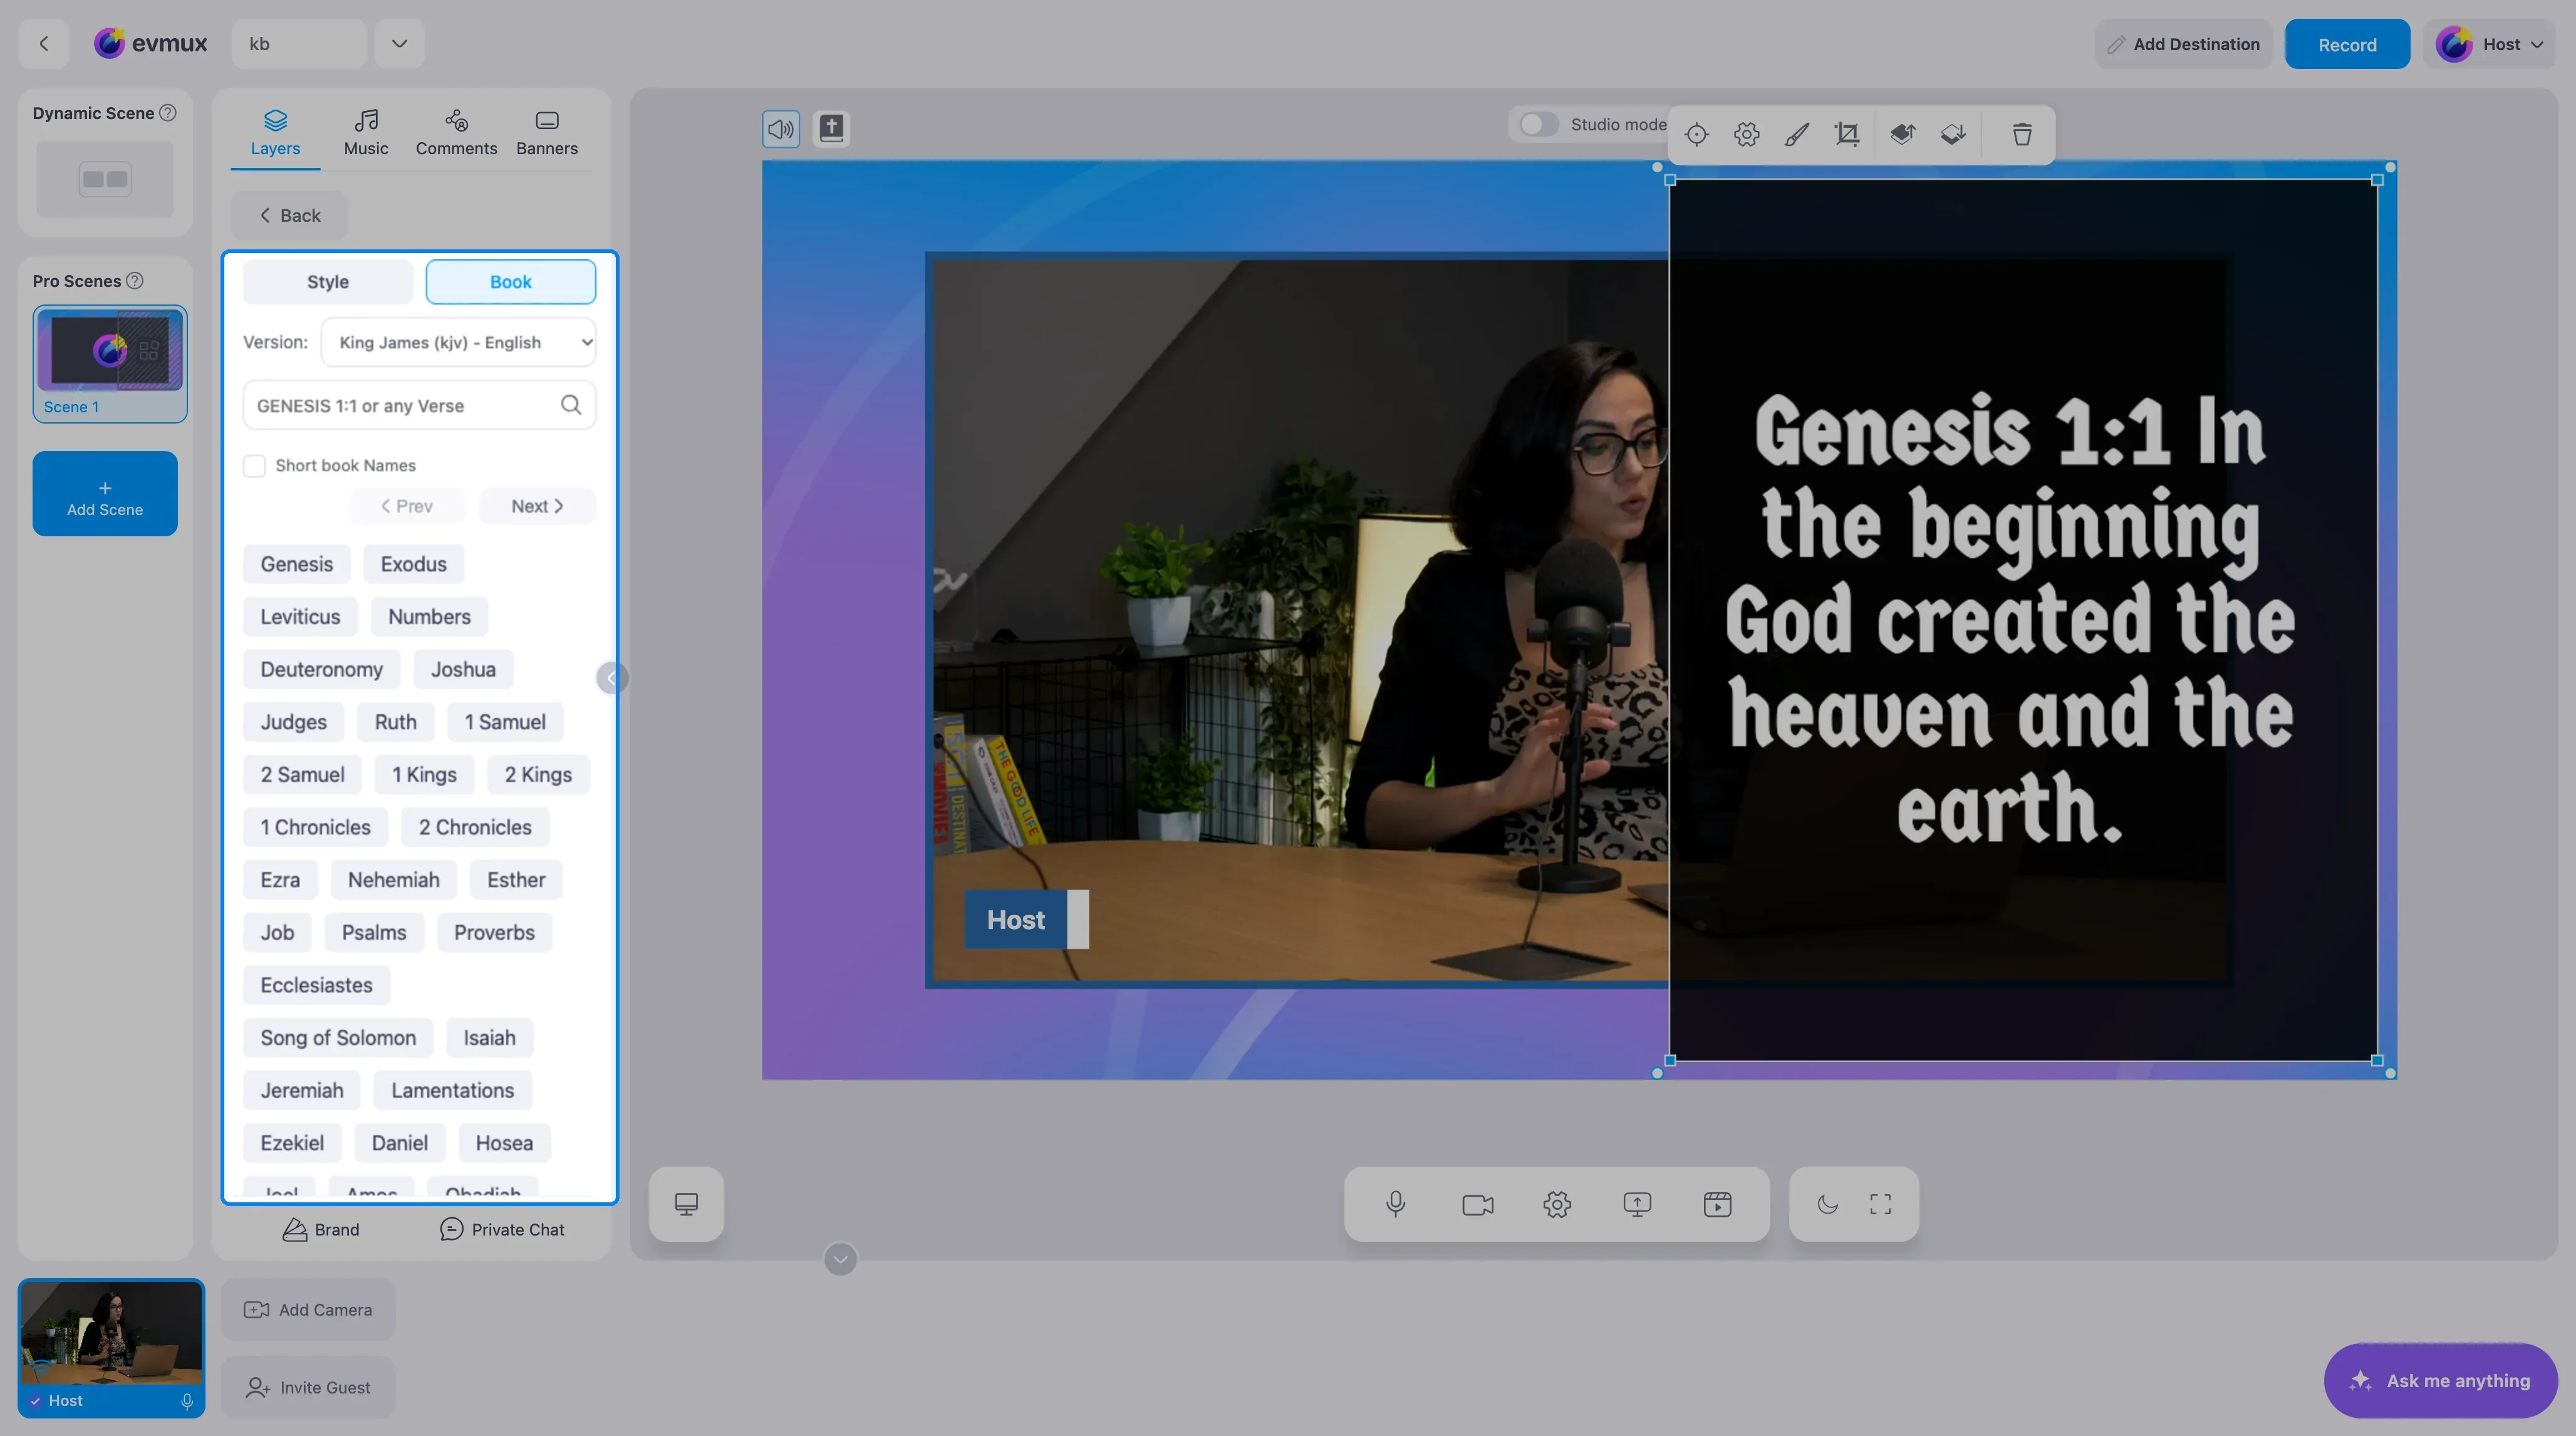Select the Psalms book chip
This screenshot has height=1436, width=2576.
pyautogui.click(x=374, y=933)
